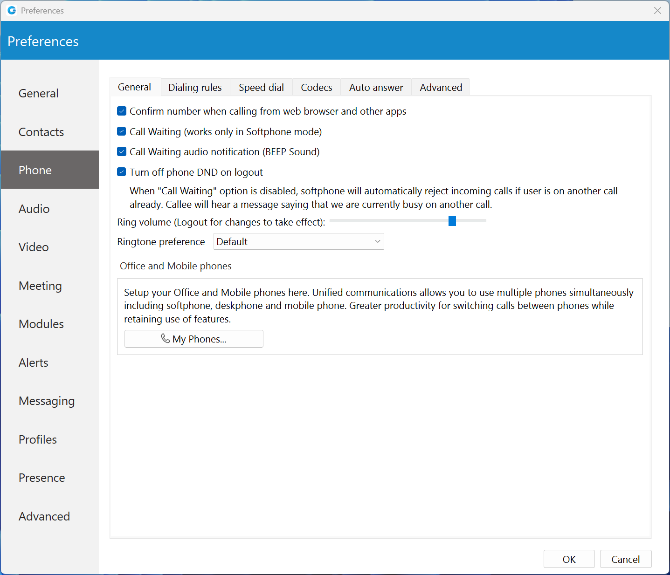The width and height of the screenshot is (670, 575).
Task: Toggle the Call Waiting BEEP sound option
Action: pos(121,151)
